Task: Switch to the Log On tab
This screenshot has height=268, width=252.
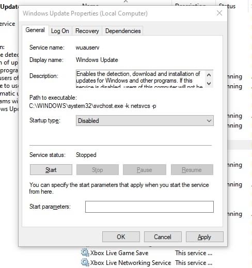Action: click(60, 31)
